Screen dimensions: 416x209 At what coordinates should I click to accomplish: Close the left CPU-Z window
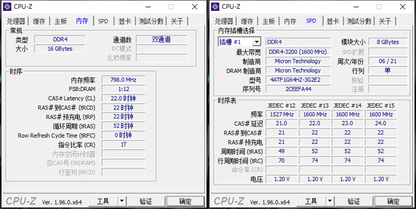[x=195, y=7]
